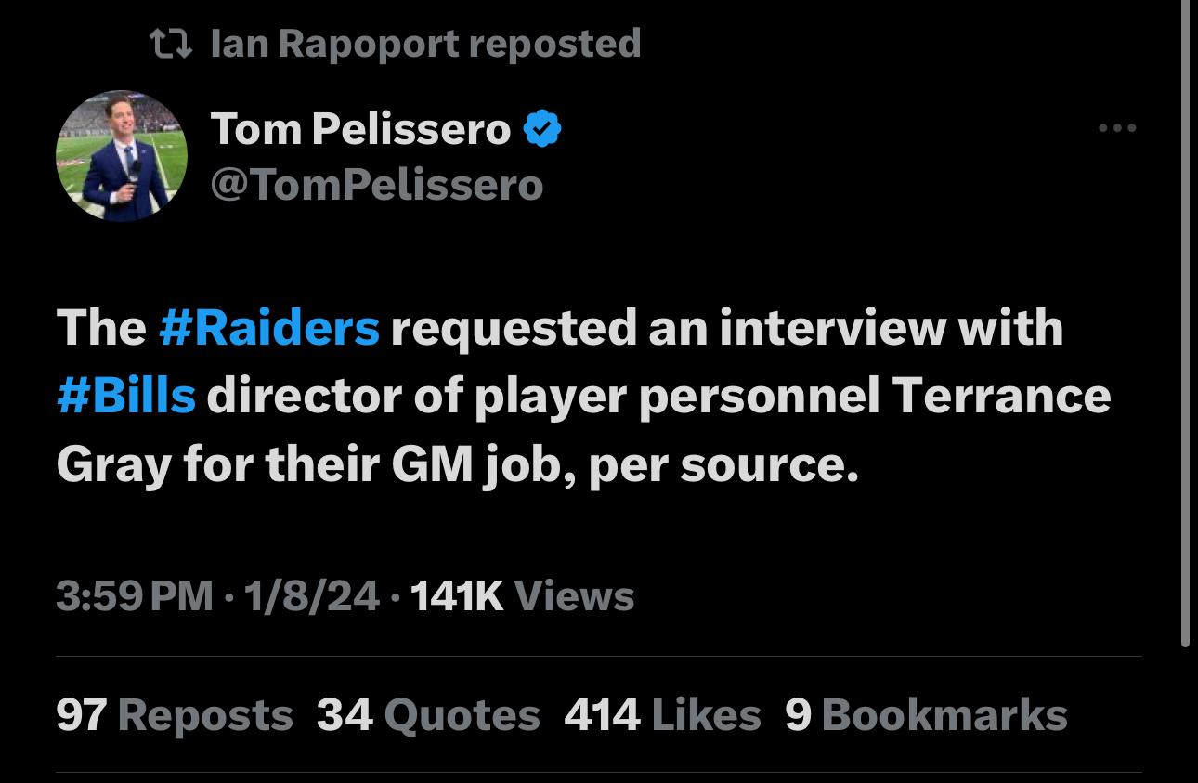Open the #Bills hashtag
This screenshot has height=783, width=1198.
(x=126, y=396)
